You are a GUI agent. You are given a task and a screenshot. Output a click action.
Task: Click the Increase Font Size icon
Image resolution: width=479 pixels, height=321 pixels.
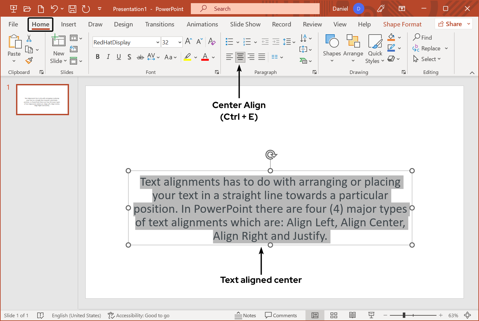(188, 41)
